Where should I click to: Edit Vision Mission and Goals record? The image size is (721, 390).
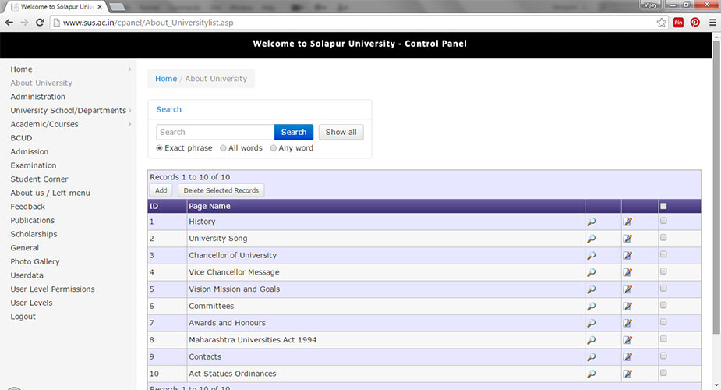click(627, 289)
